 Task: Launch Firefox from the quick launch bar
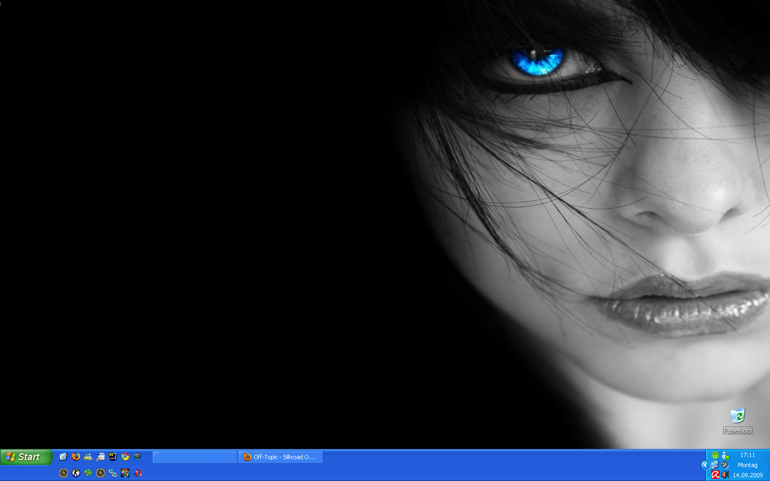click(x=76, y=457)
